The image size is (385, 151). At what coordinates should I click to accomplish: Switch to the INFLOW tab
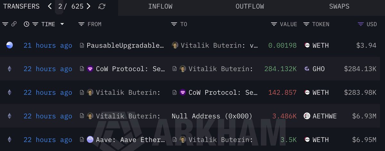[x=160, y=6]
